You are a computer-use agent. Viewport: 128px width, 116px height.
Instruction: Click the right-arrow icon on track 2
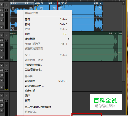tap(2, 50)
